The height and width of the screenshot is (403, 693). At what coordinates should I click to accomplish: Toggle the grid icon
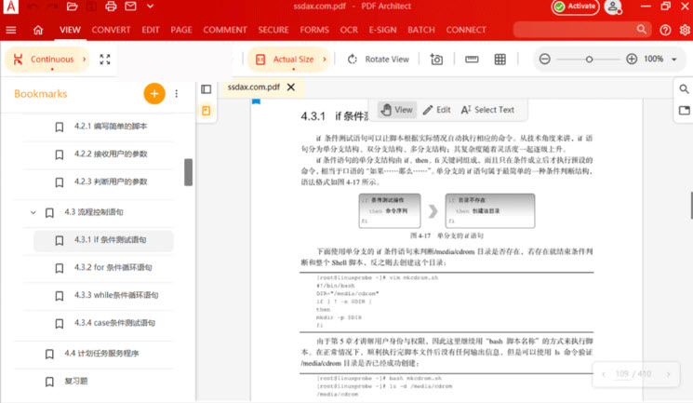click(x=500, y=60)
